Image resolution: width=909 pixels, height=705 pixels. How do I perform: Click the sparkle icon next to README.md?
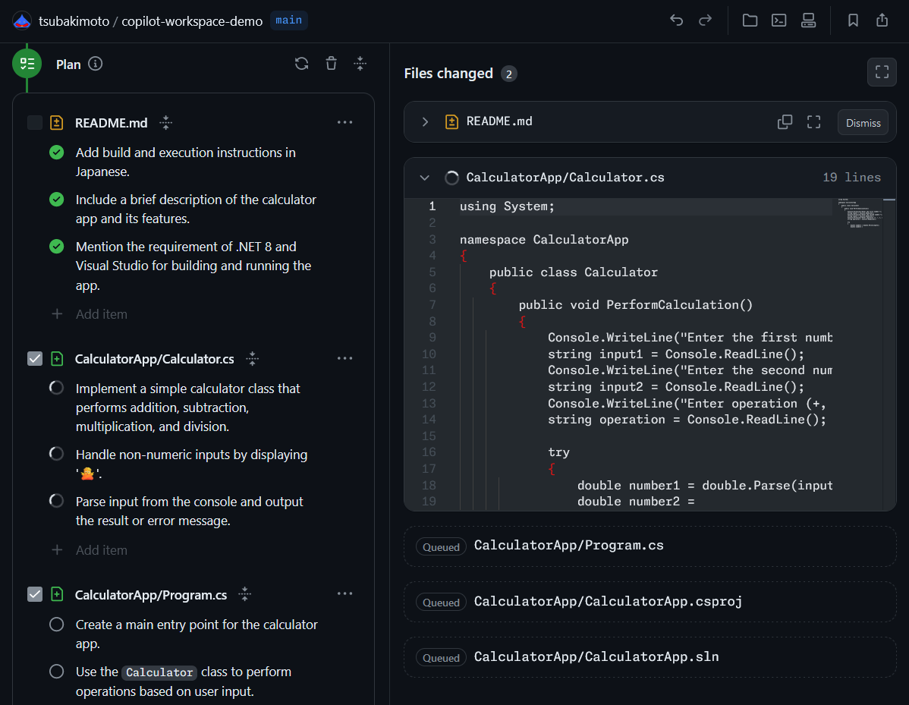tap(166, 122)
